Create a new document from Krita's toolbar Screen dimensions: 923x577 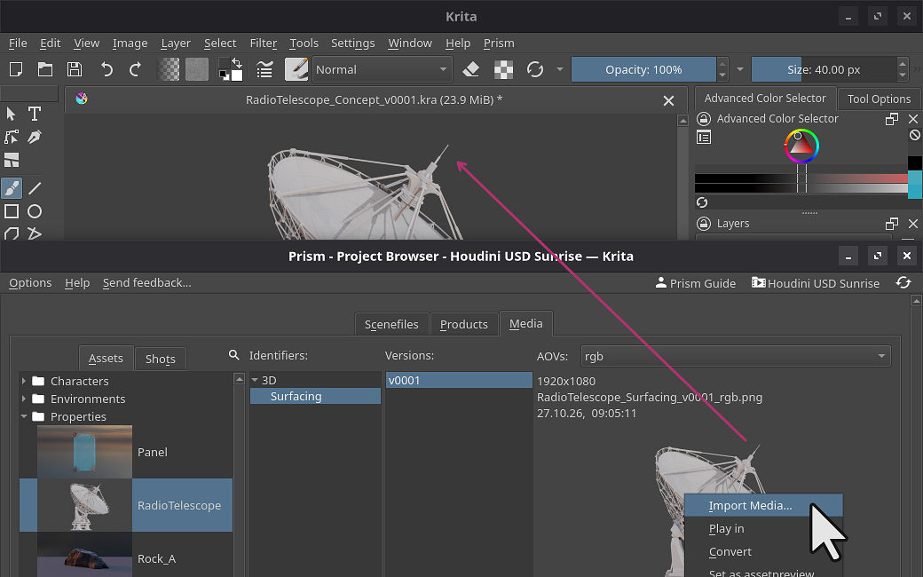16,69
